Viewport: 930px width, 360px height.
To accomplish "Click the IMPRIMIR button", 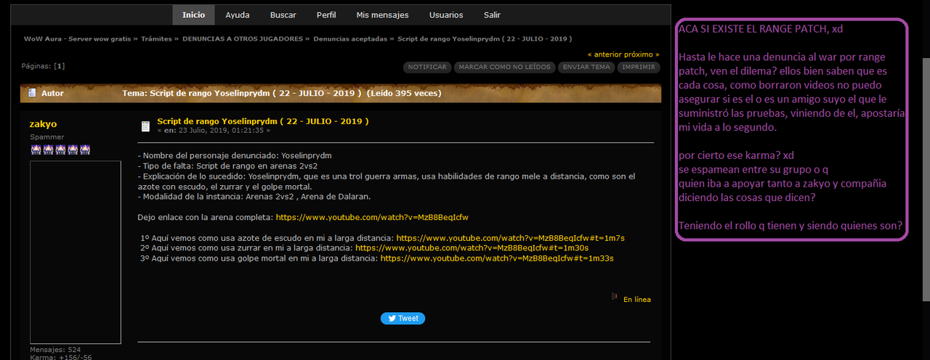I will [639, 67].
